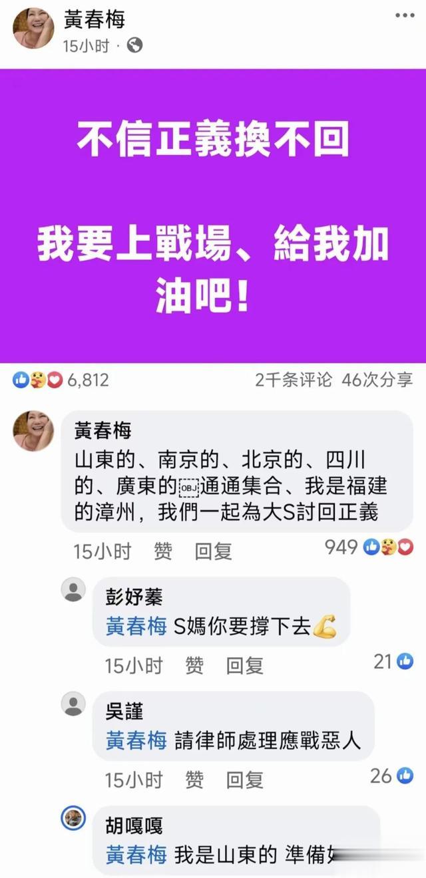Click the globe public visibility icon
Image resolution: width=426 pixels, height=878 pixels.
[x=134, y=46]
